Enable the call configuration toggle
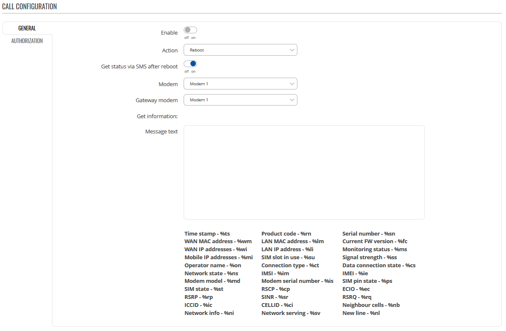The height and width of the screenshot is (331, 506). (x=190, y=30)
